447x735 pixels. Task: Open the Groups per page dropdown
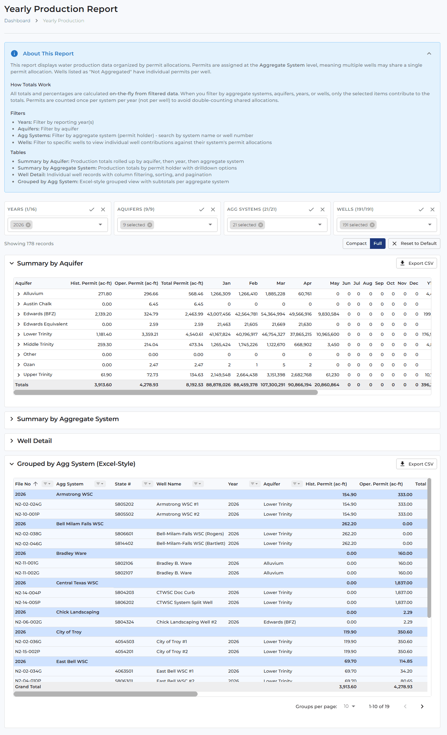[x=349, y=706]
